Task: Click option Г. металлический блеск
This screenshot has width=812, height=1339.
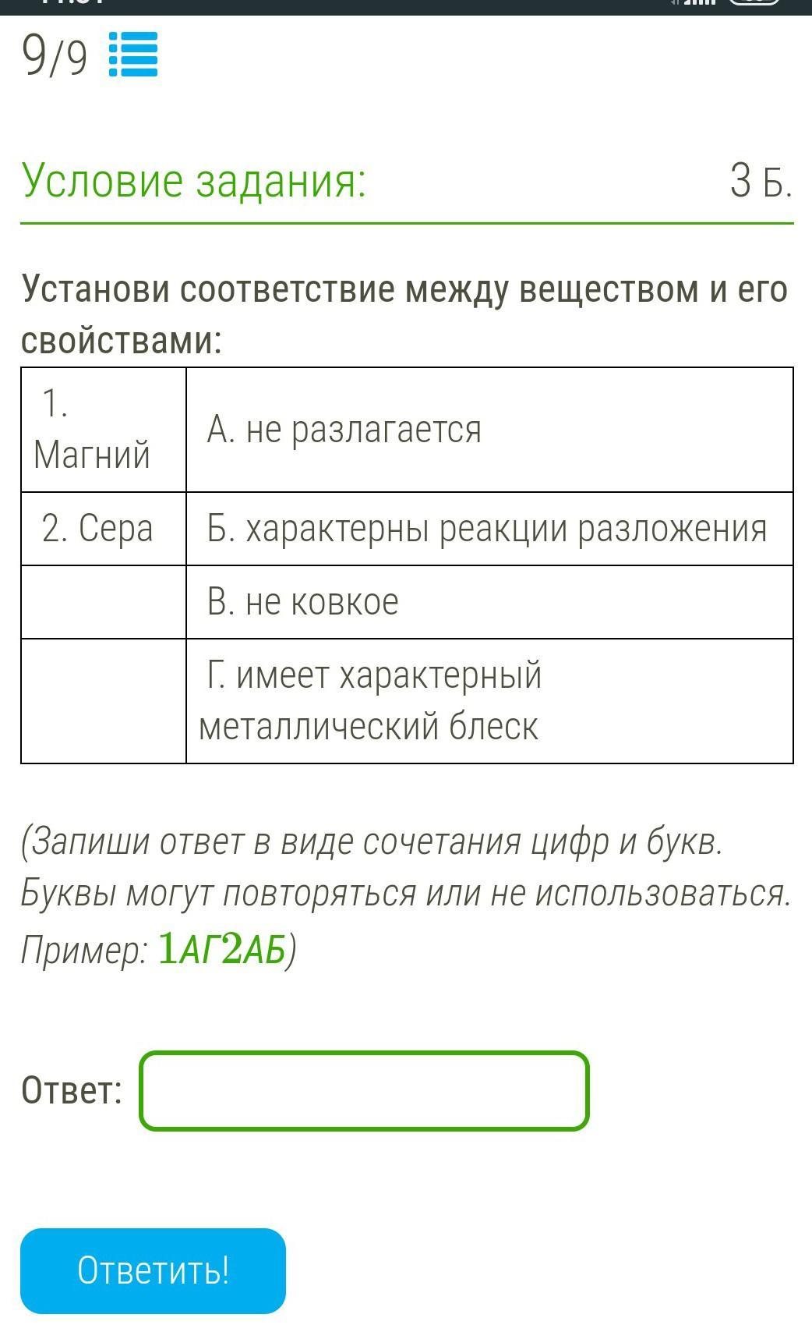Action: [489, 700]
